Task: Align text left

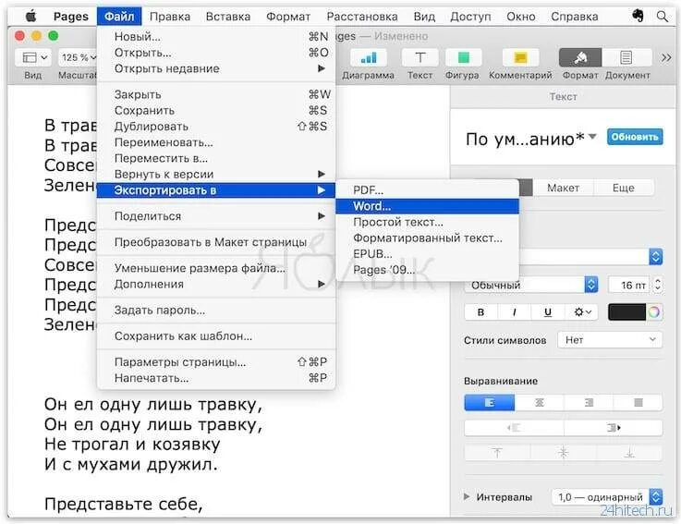Action: click(490, 403)
